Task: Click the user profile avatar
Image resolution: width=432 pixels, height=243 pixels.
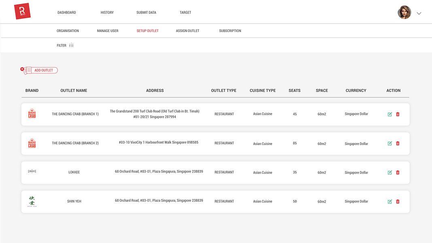Action: pyautogui.click(x=404, y=13)
